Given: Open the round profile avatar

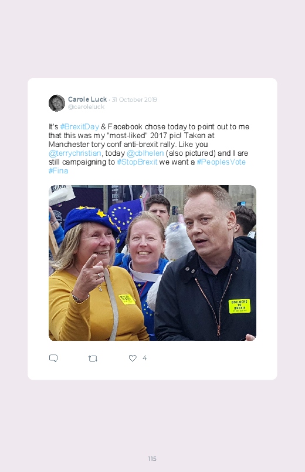Looking at the screenshot, I should click(57, 103).
